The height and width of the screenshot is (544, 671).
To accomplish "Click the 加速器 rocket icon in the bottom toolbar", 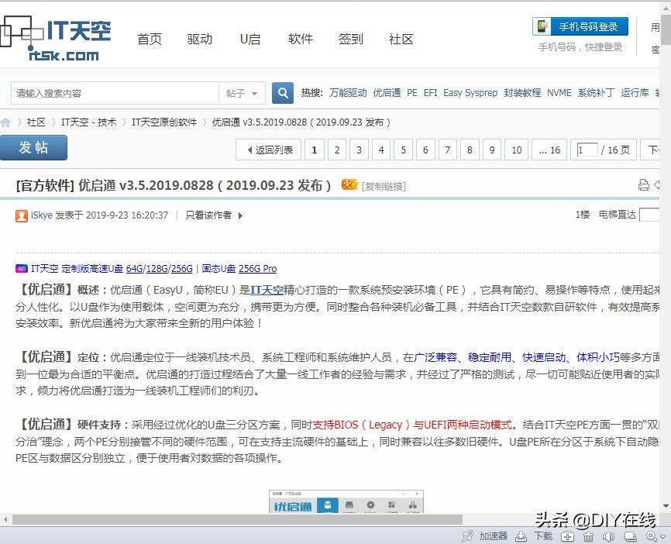I will point(468,535).
